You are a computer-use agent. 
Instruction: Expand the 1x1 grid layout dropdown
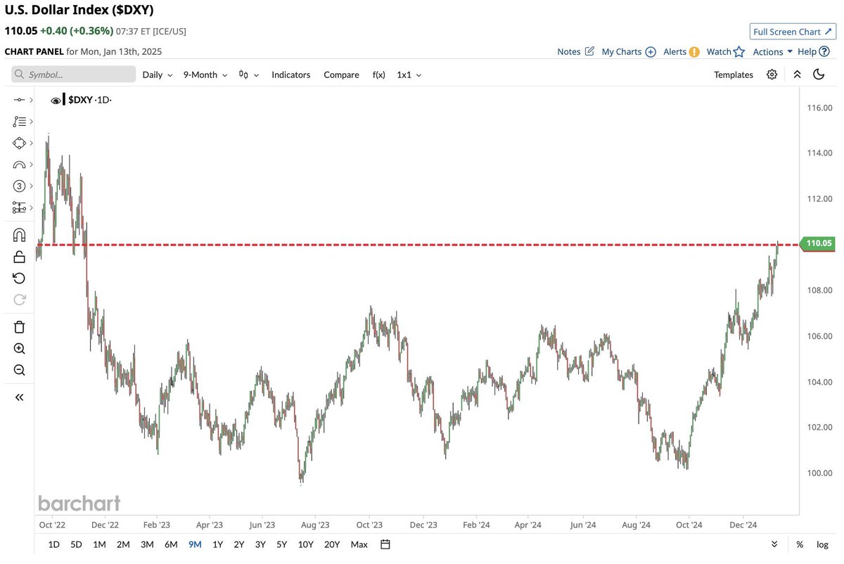[x=409, y=75]
